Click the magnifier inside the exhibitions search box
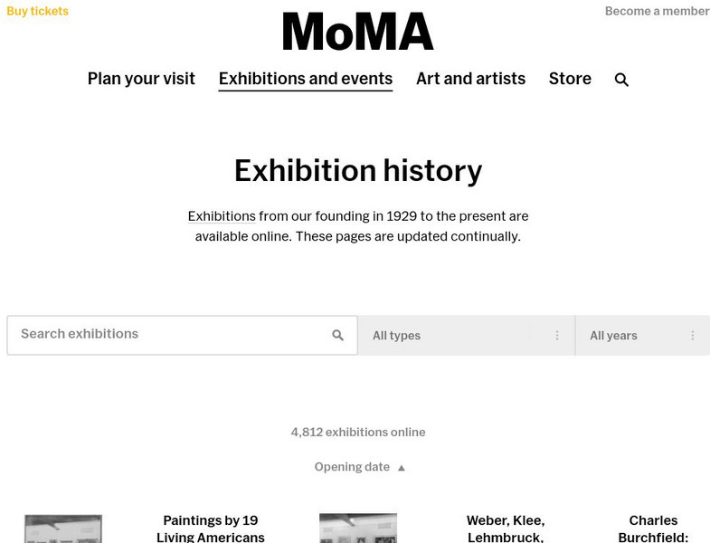The width and height of the screenshot is (710, 543). [338, 336]
